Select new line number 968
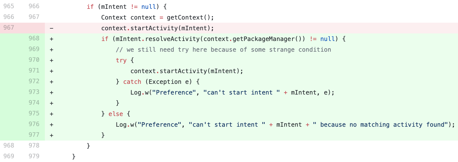The height and width of the screenshot is (162, 458). pos(34,38)
